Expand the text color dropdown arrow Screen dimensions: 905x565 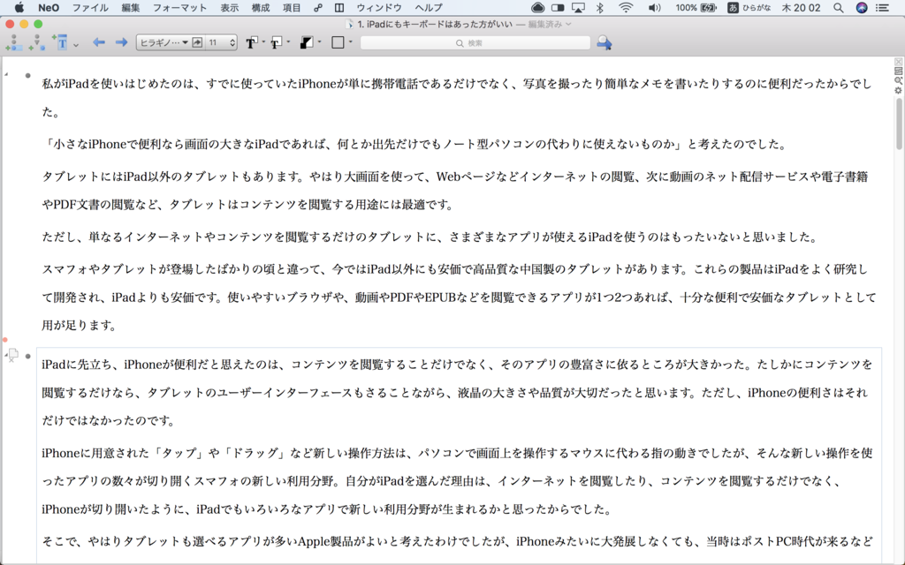tap(263, 42)
